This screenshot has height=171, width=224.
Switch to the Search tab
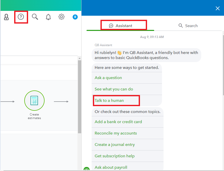pos(188,26)
